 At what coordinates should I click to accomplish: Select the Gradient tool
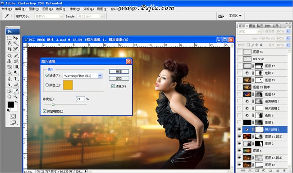coord(16,67)
